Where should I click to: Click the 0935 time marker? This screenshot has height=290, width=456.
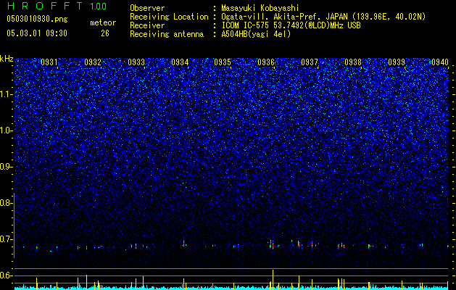[x=223, y=62]
